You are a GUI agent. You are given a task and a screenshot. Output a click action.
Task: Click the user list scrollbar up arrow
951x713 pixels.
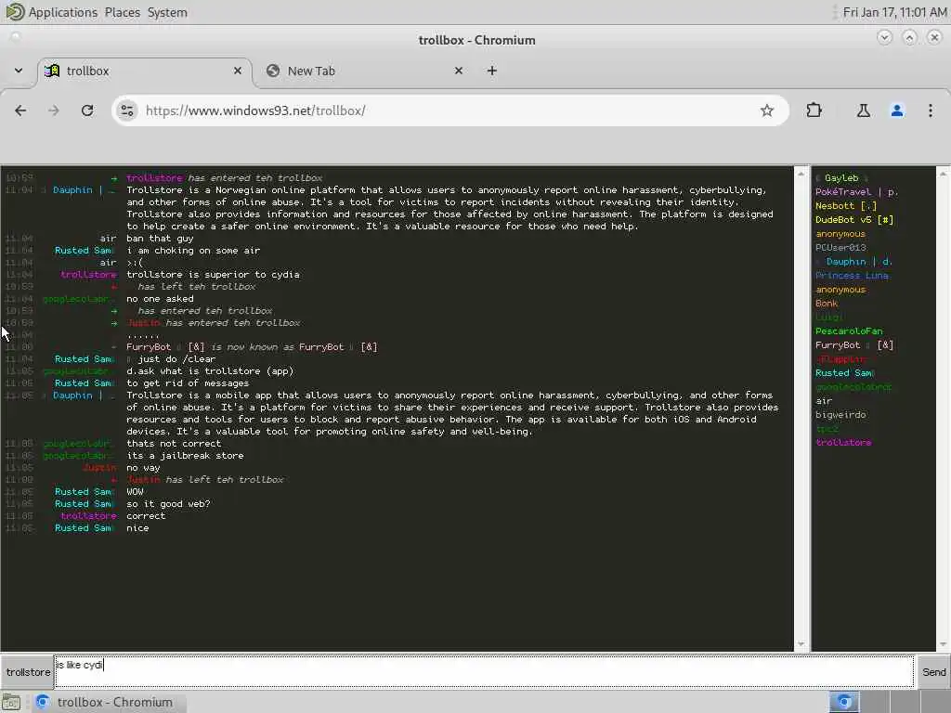pyautogui.click(x=944, y=174)
